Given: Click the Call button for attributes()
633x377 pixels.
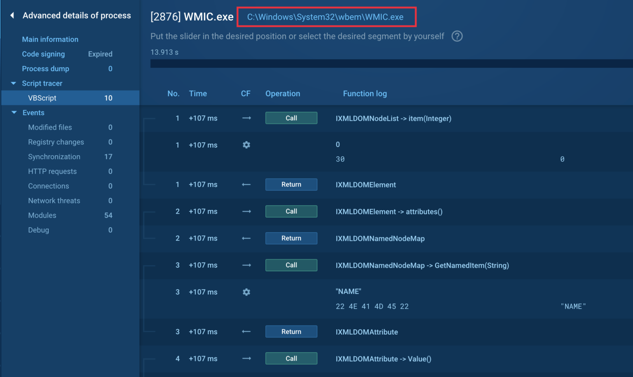Looking at the screenshot, I should 291,212.
